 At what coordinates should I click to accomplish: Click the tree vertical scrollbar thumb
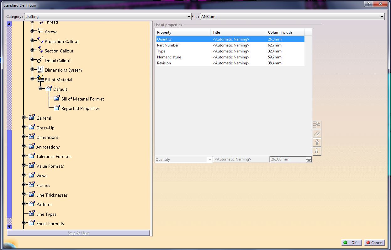tap(9, 174)
